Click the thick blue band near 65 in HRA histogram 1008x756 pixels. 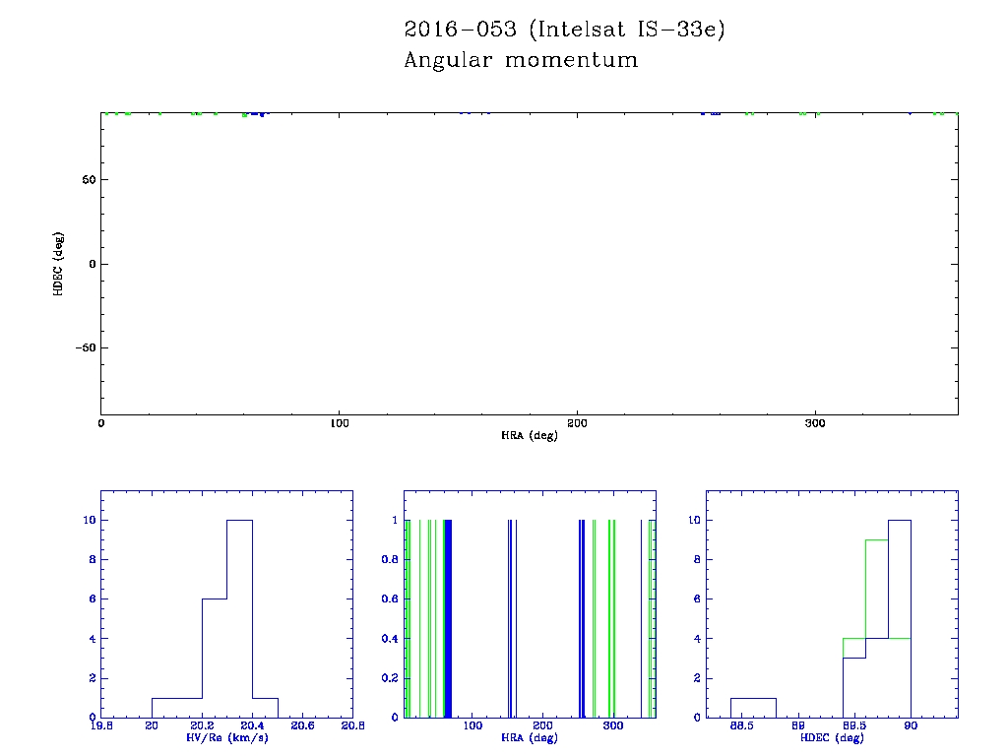tap(448, 618)
